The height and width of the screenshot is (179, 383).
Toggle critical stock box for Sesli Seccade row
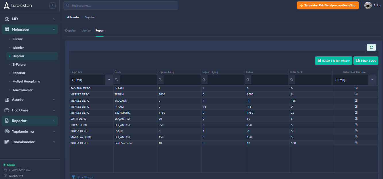click(x=356, y=143)
